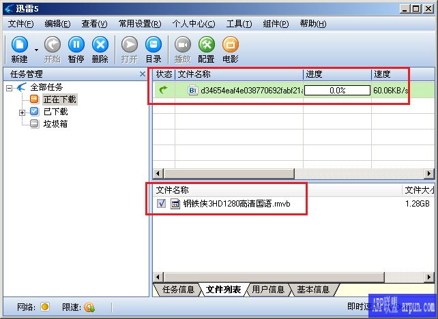The width and height of the screenshot is (438, 319).
Task: Click the file list horizontal scrollbar thumb
Action: pos(274,277)
